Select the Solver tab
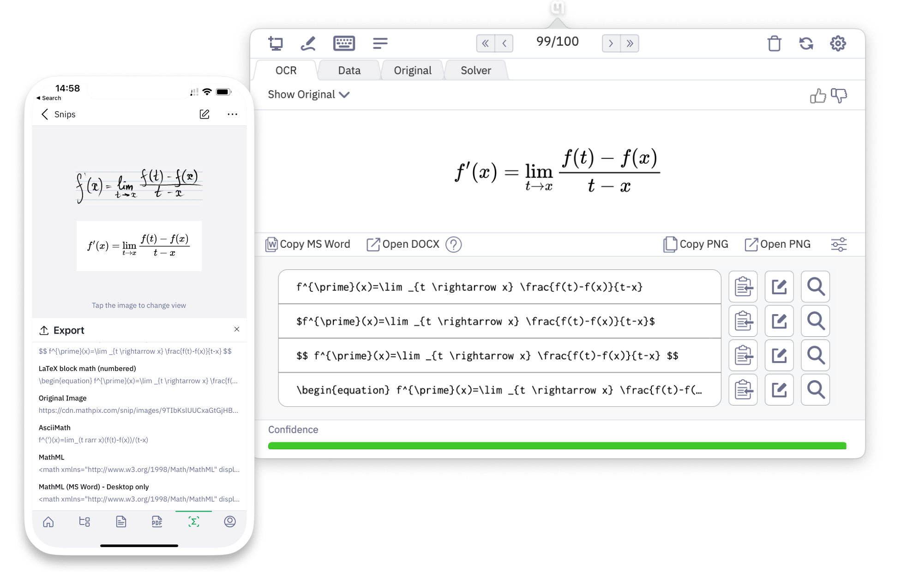 click(475, 70)
